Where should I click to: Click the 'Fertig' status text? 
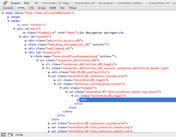point(19,135)
